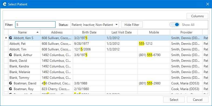
Task: Toggle the Show All switch
Action: coord(175,25)
